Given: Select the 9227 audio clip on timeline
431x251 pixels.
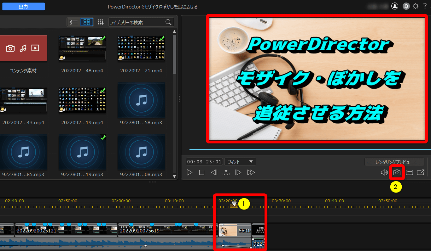Looking at the screenshot, I should point(258,244).
